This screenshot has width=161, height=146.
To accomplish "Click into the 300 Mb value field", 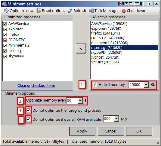I will pos(109,119).
